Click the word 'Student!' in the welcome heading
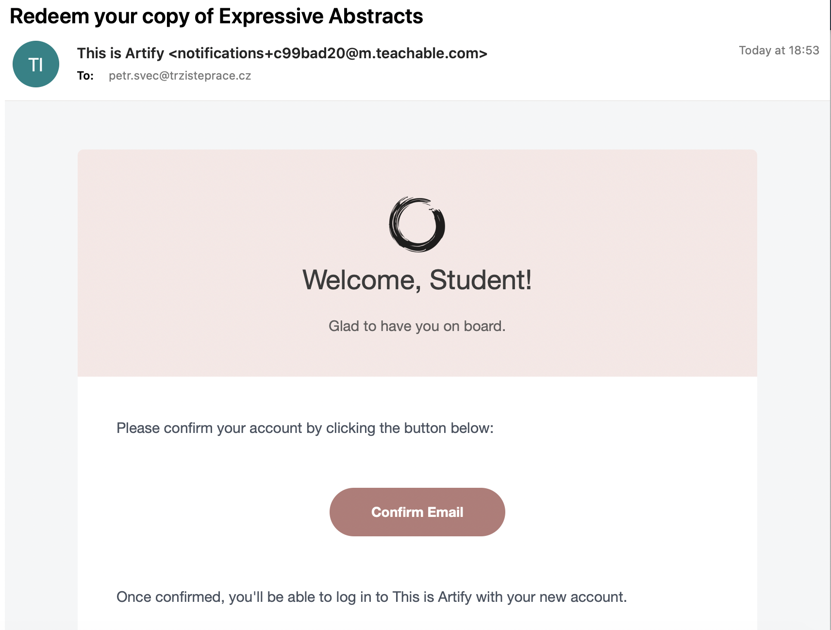This screenshot has height=630, width=831. [x=481, y=280]
